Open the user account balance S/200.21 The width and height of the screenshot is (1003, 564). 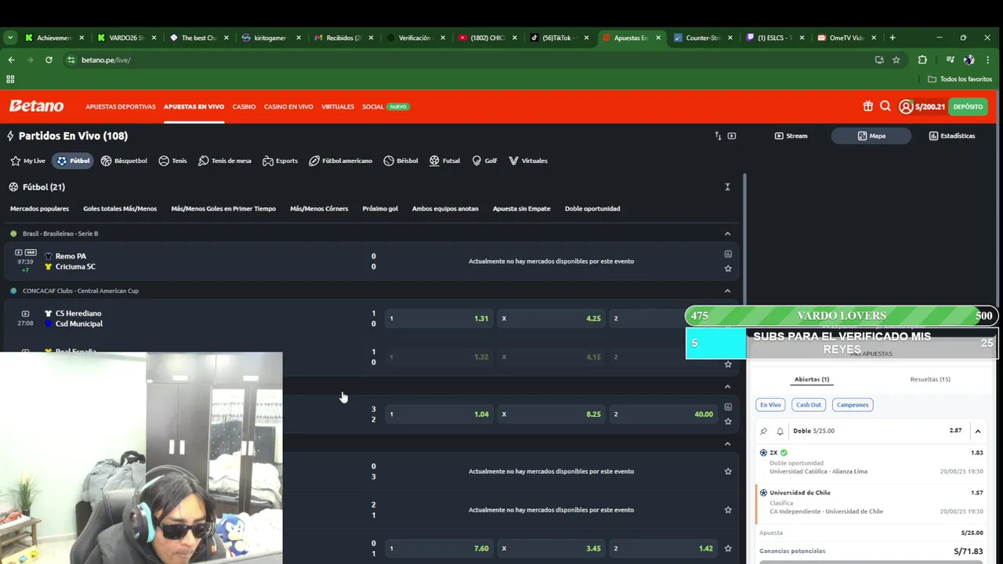coord(922,107)
